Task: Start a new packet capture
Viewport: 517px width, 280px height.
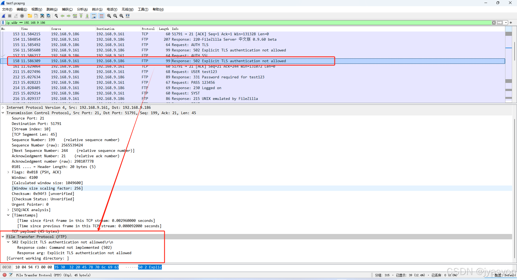Action: (3, 16)
